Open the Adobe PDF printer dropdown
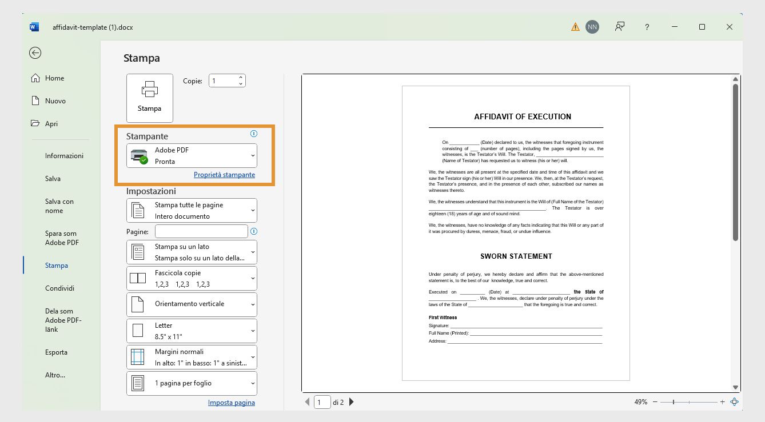 click(x=192, y=155)
